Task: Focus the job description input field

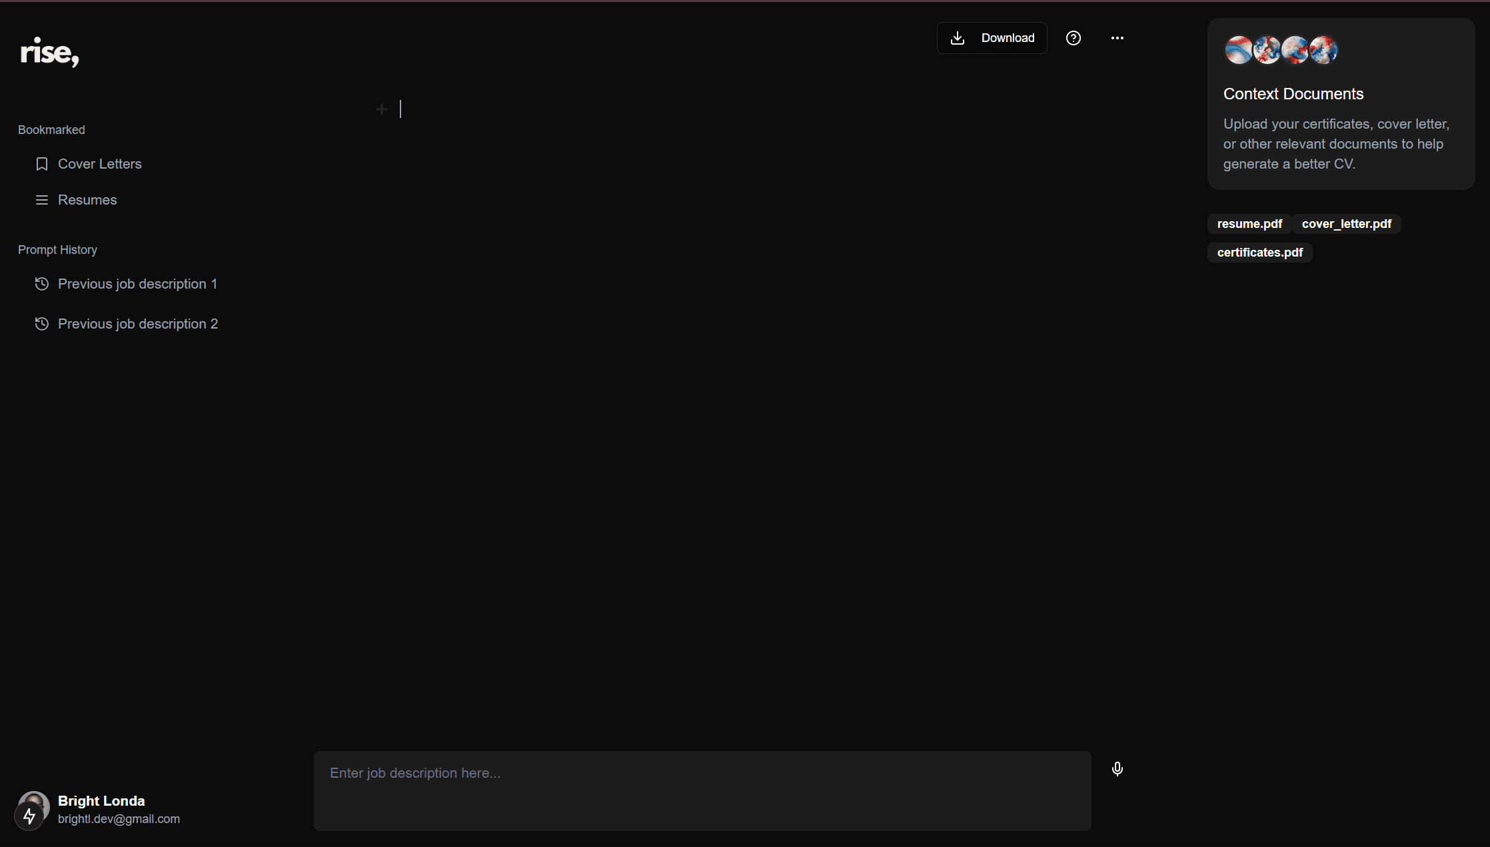Action: pyautogui.click(x=702, y=790)
